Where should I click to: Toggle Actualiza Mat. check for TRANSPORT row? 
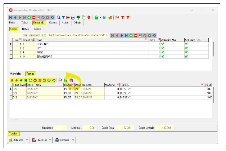coord(163,57)
